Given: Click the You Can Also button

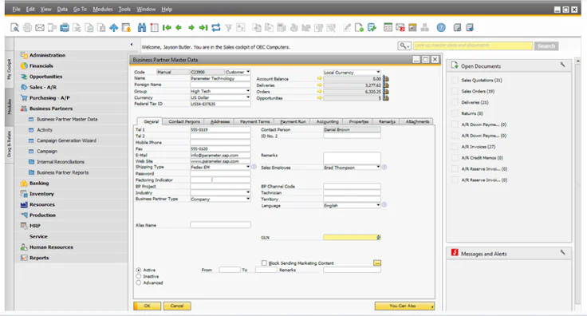Looking at the screenshot, I should coord(404,306).
